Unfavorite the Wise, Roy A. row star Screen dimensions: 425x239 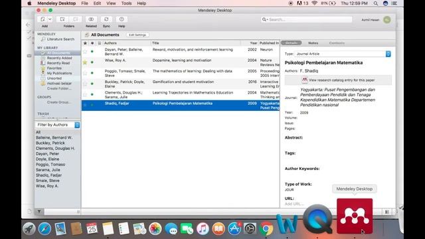(x=85, y=62)
